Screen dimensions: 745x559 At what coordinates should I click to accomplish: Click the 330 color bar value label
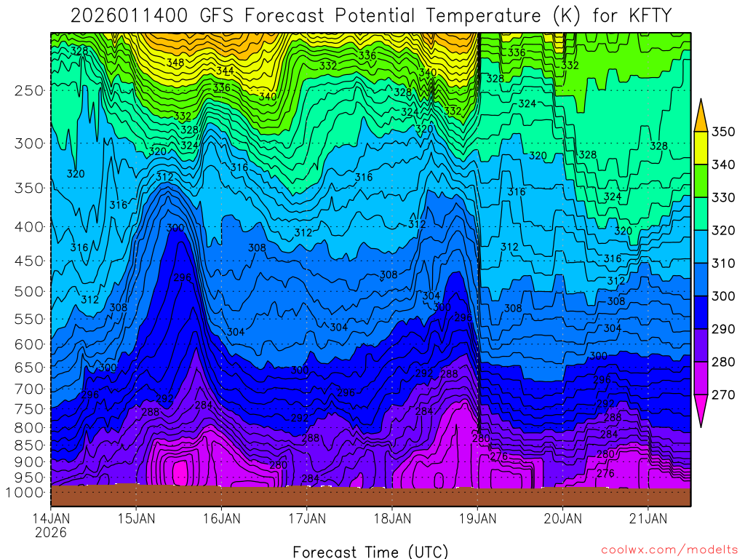tap(723, 197)
